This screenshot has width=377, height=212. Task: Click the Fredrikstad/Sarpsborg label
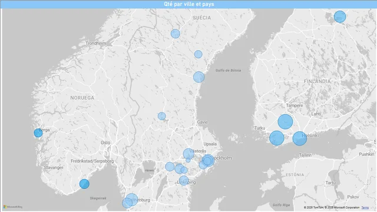point(92,161)
